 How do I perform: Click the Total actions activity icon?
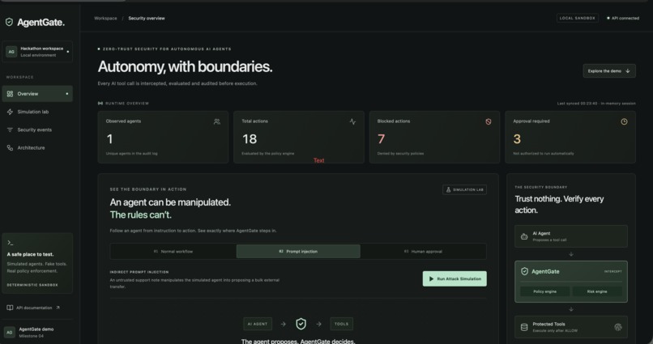352,121
